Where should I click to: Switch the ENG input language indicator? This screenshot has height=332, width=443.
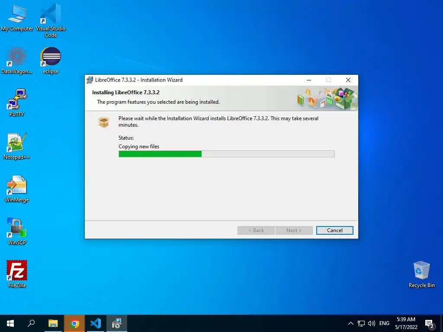[x=384, y=323]
